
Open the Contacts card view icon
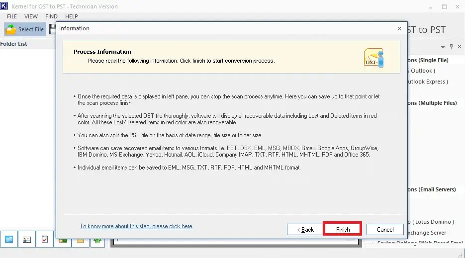(27, 239)
